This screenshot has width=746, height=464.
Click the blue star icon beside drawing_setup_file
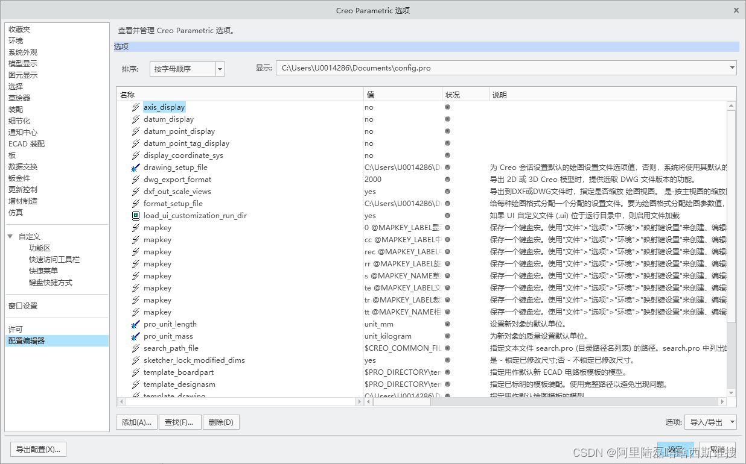point(136,168)
